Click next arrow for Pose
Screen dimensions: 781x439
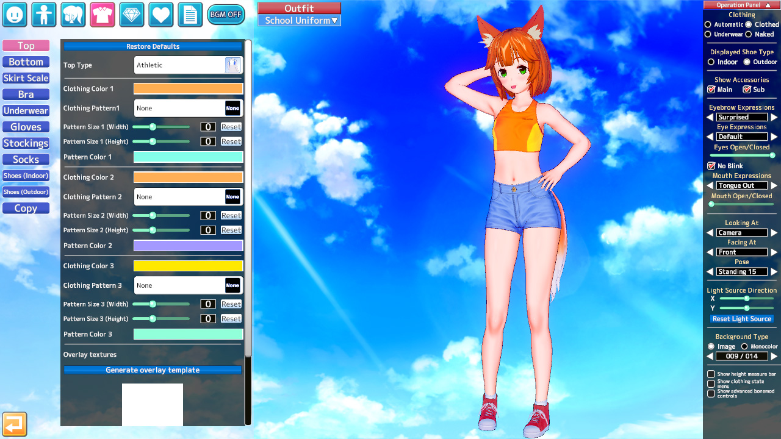[x=774, y=272]
